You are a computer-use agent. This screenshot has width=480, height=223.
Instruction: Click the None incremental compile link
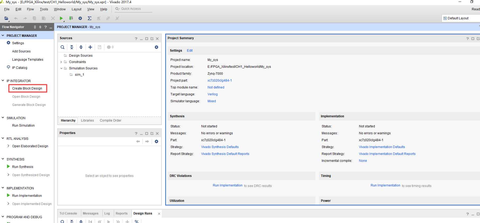363,161
